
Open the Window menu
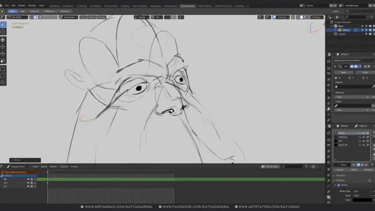click(x=32, y=5)
